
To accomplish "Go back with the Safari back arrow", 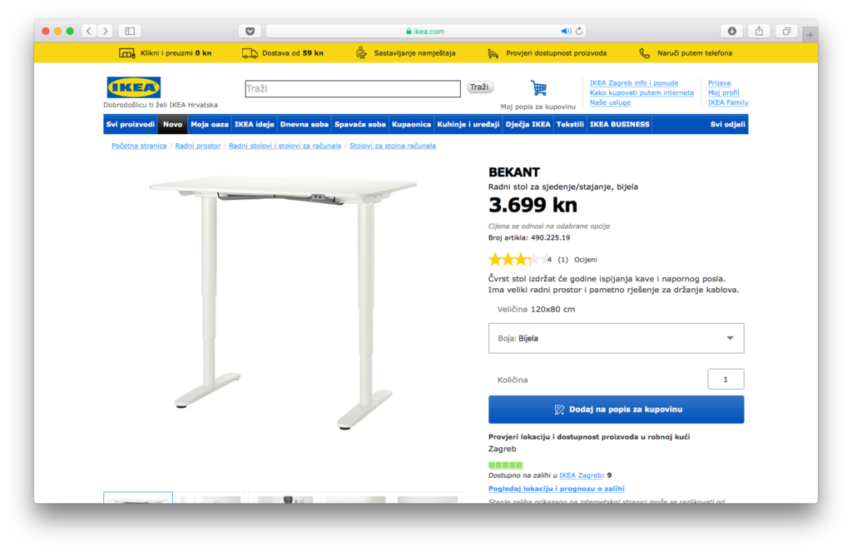I will tap(88, 31).
